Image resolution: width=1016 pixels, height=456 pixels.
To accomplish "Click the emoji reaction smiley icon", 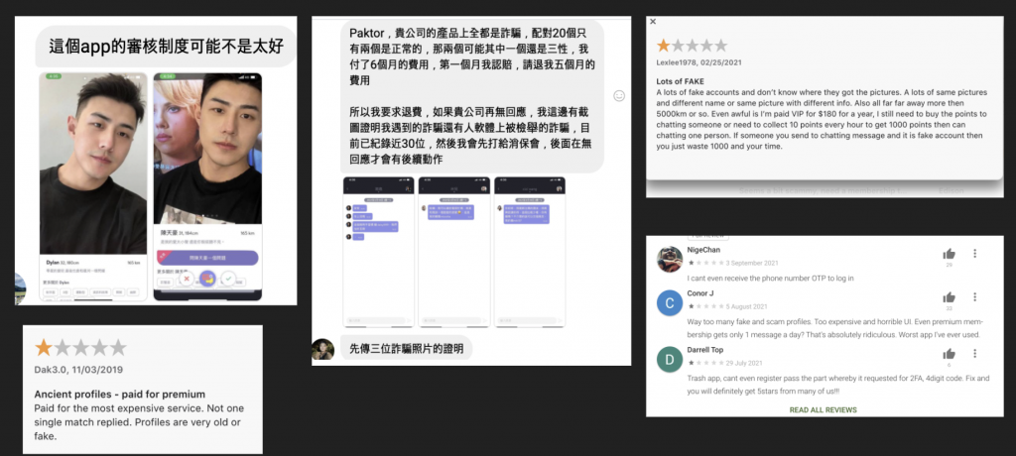I will click(620, 95).
